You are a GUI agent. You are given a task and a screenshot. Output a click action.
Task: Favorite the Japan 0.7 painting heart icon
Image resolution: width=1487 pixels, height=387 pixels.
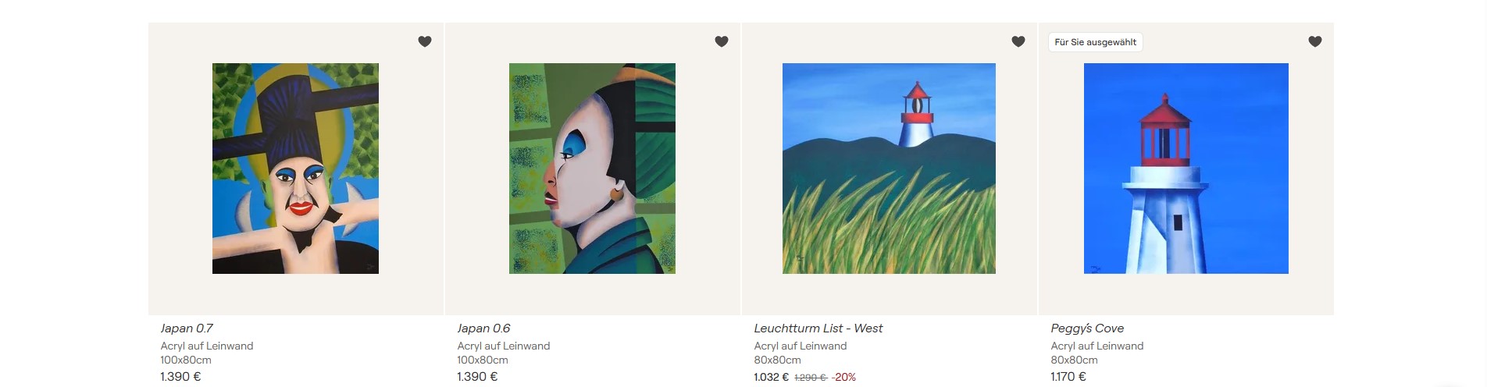tap(425, 41)
